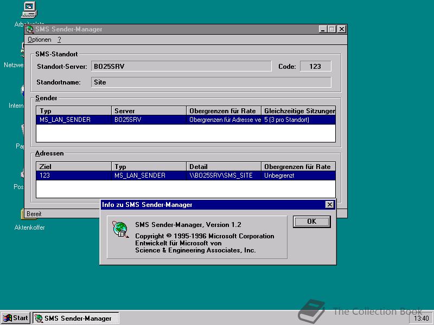Click Adressen list Obergrenzen für Rate header
This screenshot has width=434, height=325.
pos(298,167)
